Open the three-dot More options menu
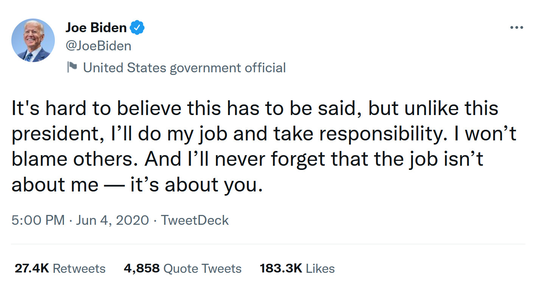The width and height of the screenshot is (537, 291). pos(516,28)
